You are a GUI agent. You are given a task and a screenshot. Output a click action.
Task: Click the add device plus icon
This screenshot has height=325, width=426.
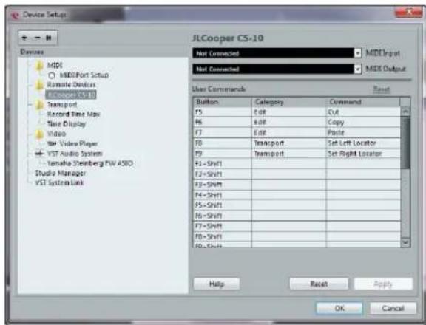(x=24, y=38)
